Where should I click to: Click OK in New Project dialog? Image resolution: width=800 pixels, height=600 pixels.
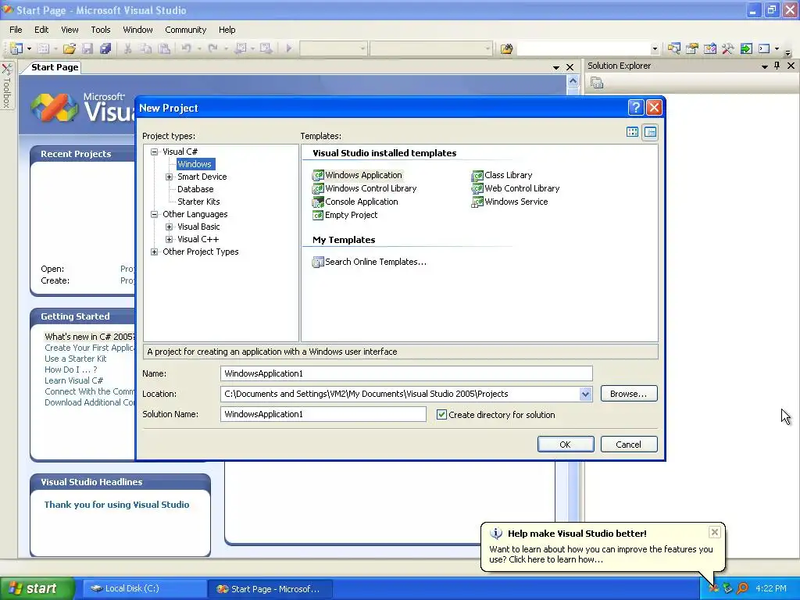click(x=566, y=445)
